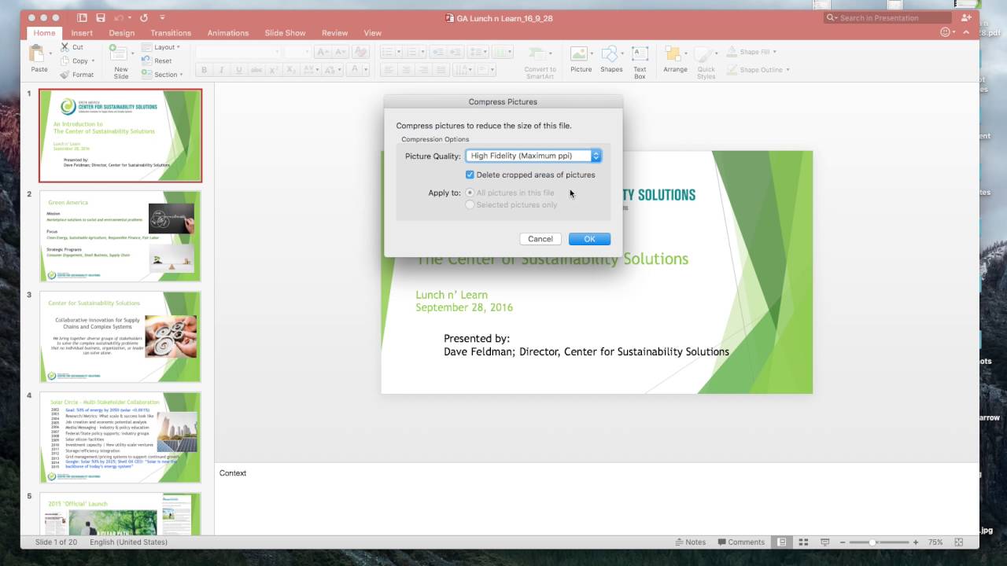Image resolution: width=1007 pixels, height=566 pixels.
Task: Open the Home ribbon tab
Action: [x=44, y=33]
